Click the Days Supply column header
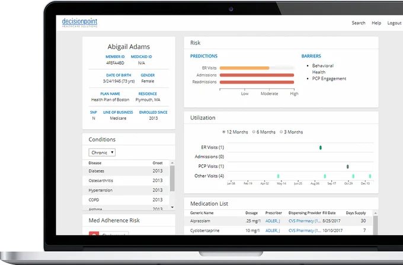 (x=356, y=213)
